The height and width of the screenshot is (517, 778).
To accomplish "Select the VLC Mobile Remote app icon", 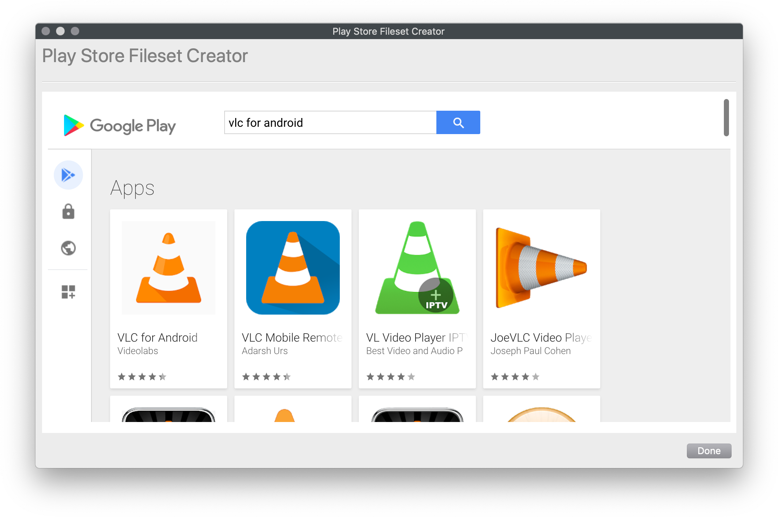I will point(293,268).
